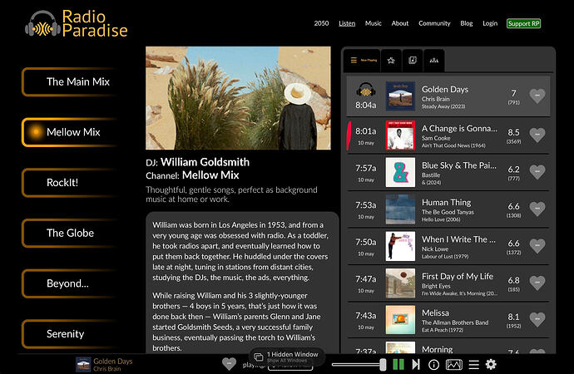Click the Login link
This screenshot has height=374, width=574.
(x=490, y=23)
